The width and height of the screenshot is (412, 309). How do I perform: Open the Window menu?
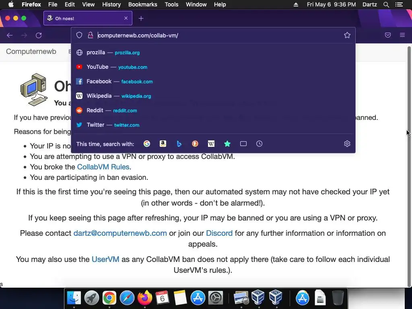point(196,4)
